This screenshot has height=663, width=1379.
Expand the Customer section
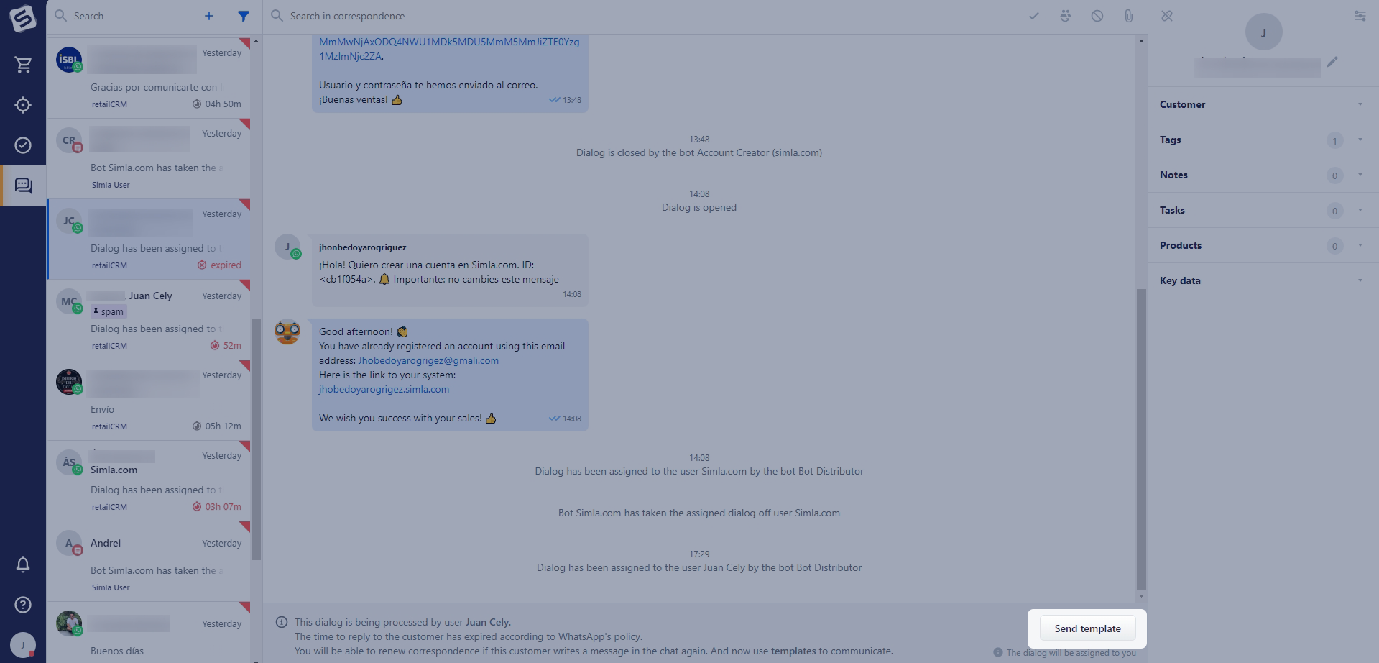[x=1263, y=104]
